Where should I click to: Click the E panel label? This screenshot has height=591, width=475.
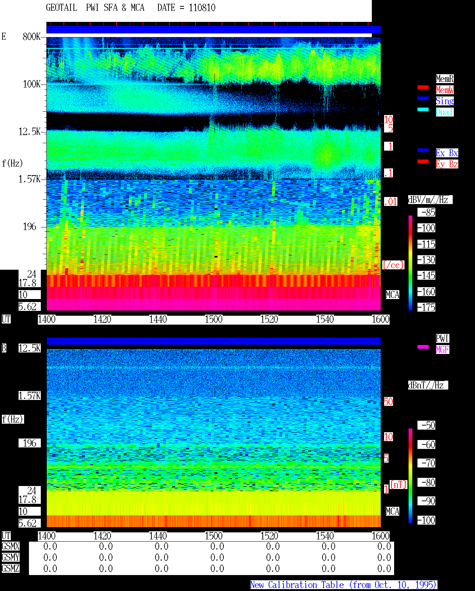point(4,36)
